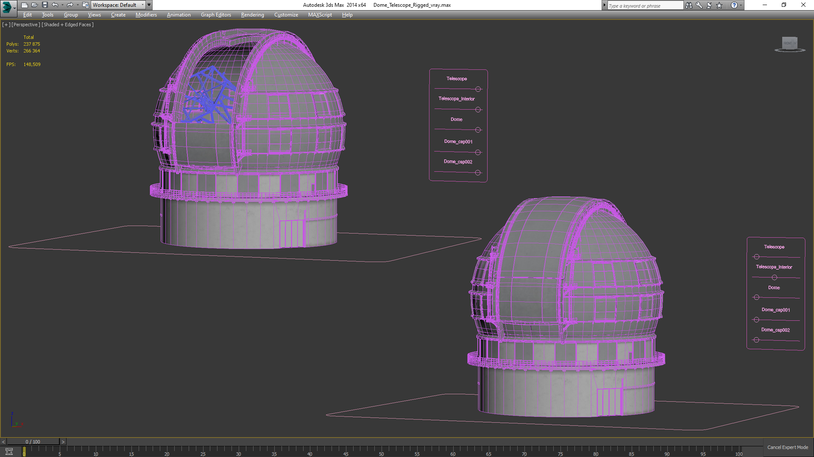The width and height of the screenshot is (814, 457).
Task: Open the Tools menu
Action: pos(47,15)
